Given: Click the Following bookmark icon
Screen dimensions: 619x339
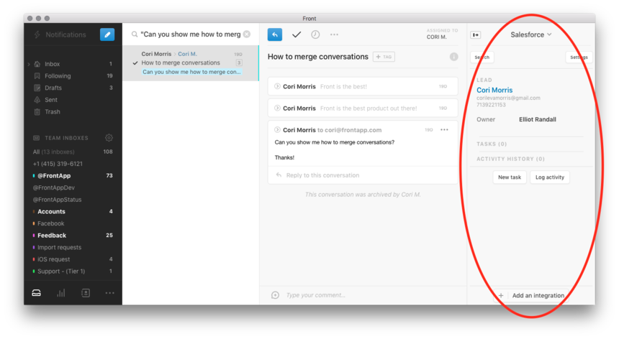Looking at the screenshot, I should click(x=37, y=75).
